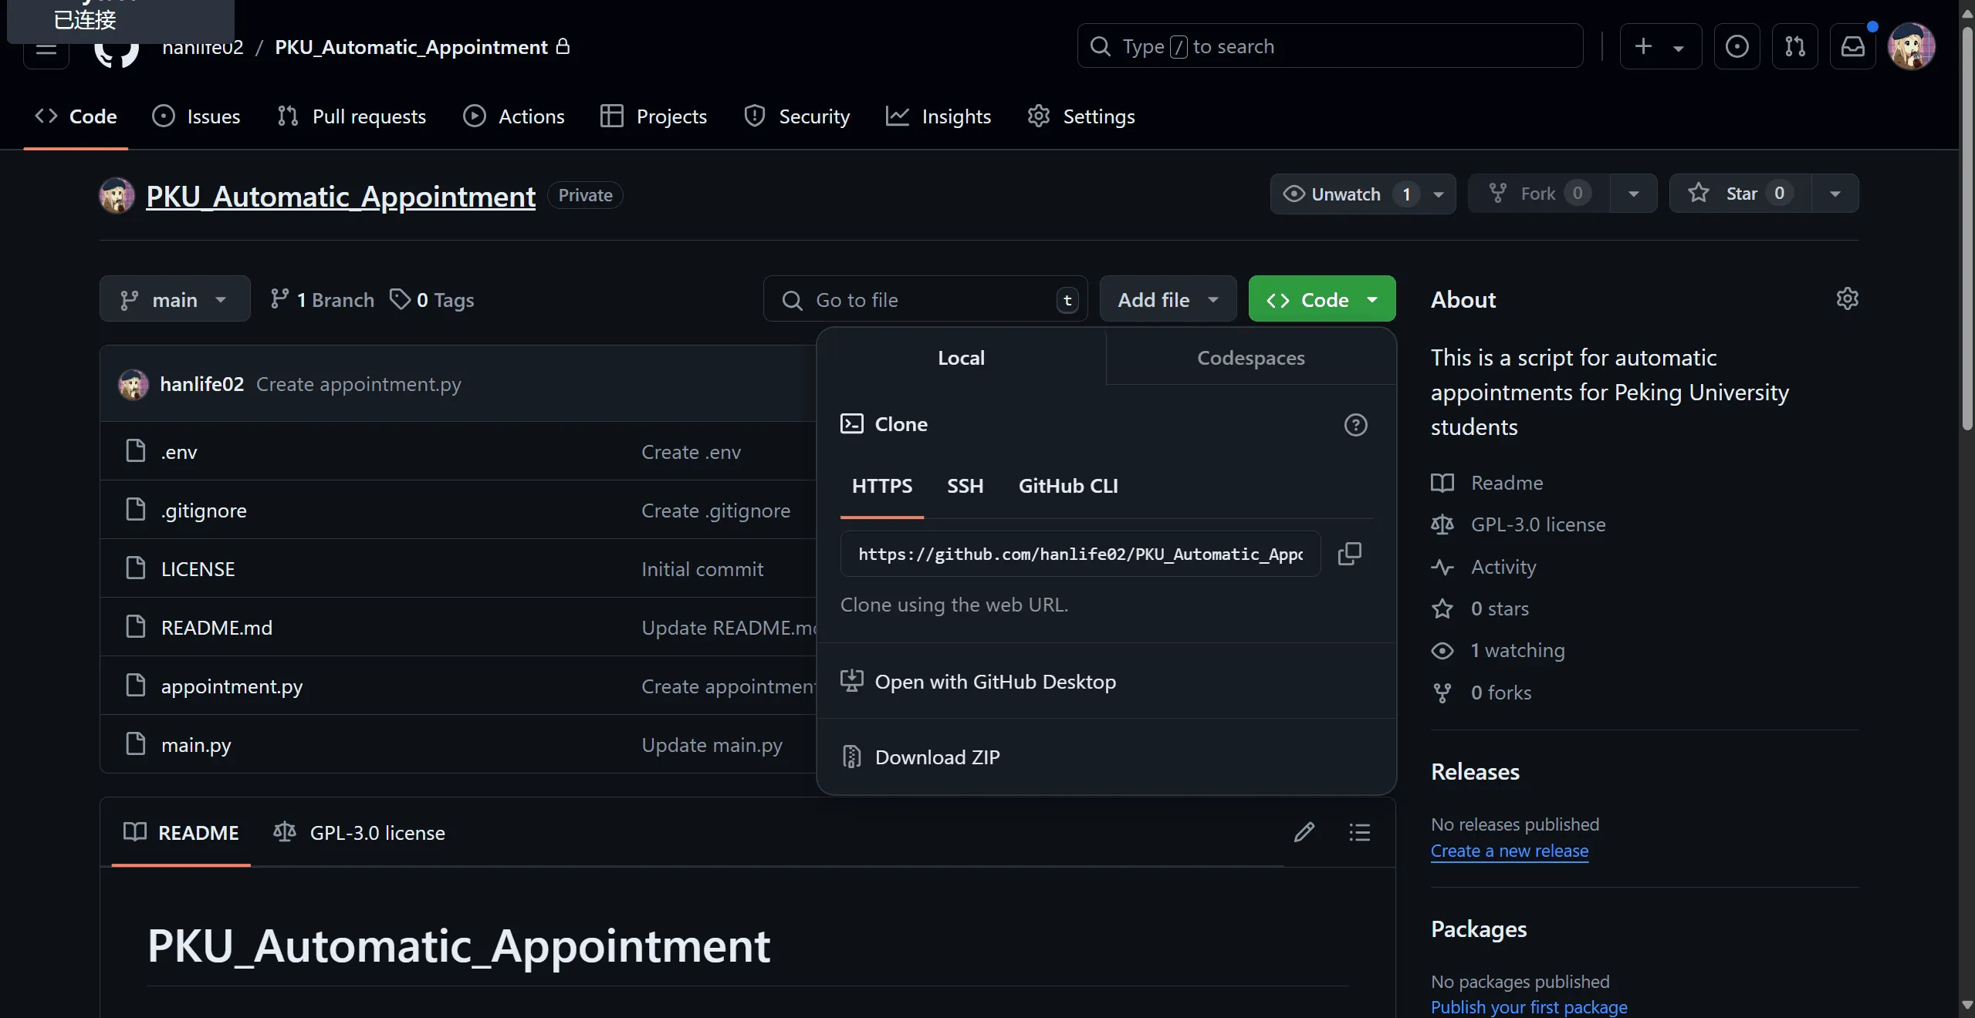The image size is (1975, 1018).
Task: Show the README outline list icon
Action: coord(1360,832)
